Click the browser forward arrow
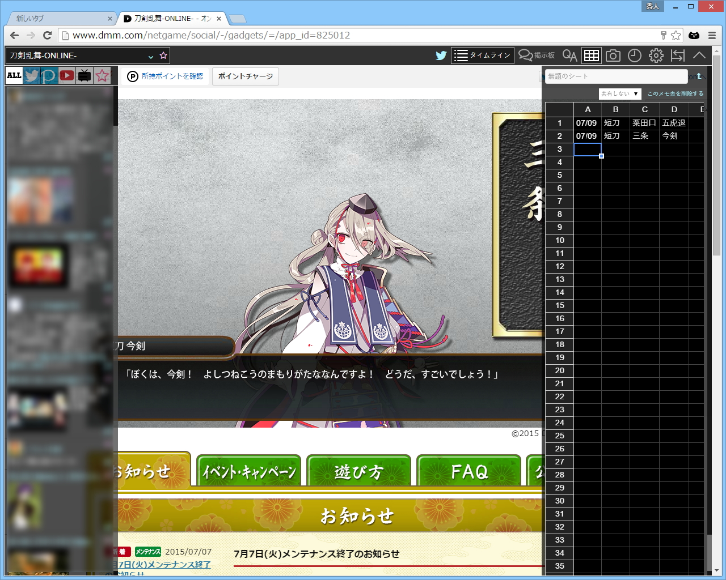726x580 pixels. [x=31, y=35]
